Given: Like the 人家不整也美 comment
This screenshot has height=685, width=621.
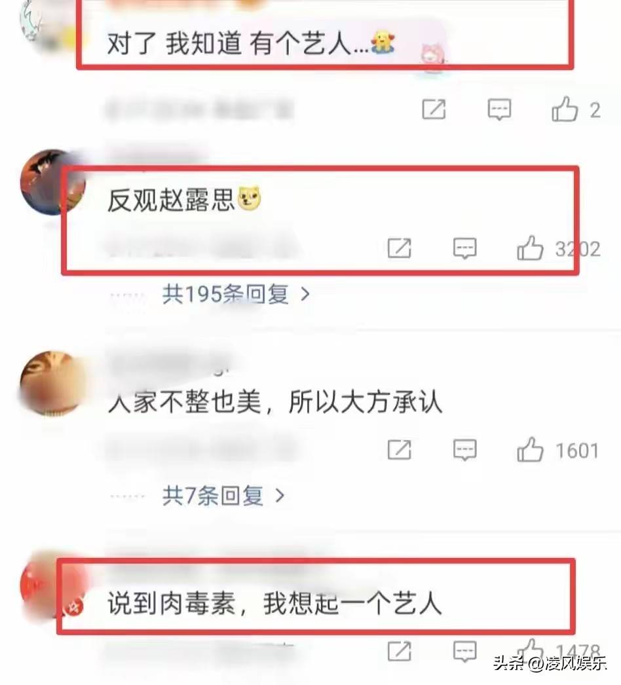Looking at the screenshot, I should (x=530, y=449).
